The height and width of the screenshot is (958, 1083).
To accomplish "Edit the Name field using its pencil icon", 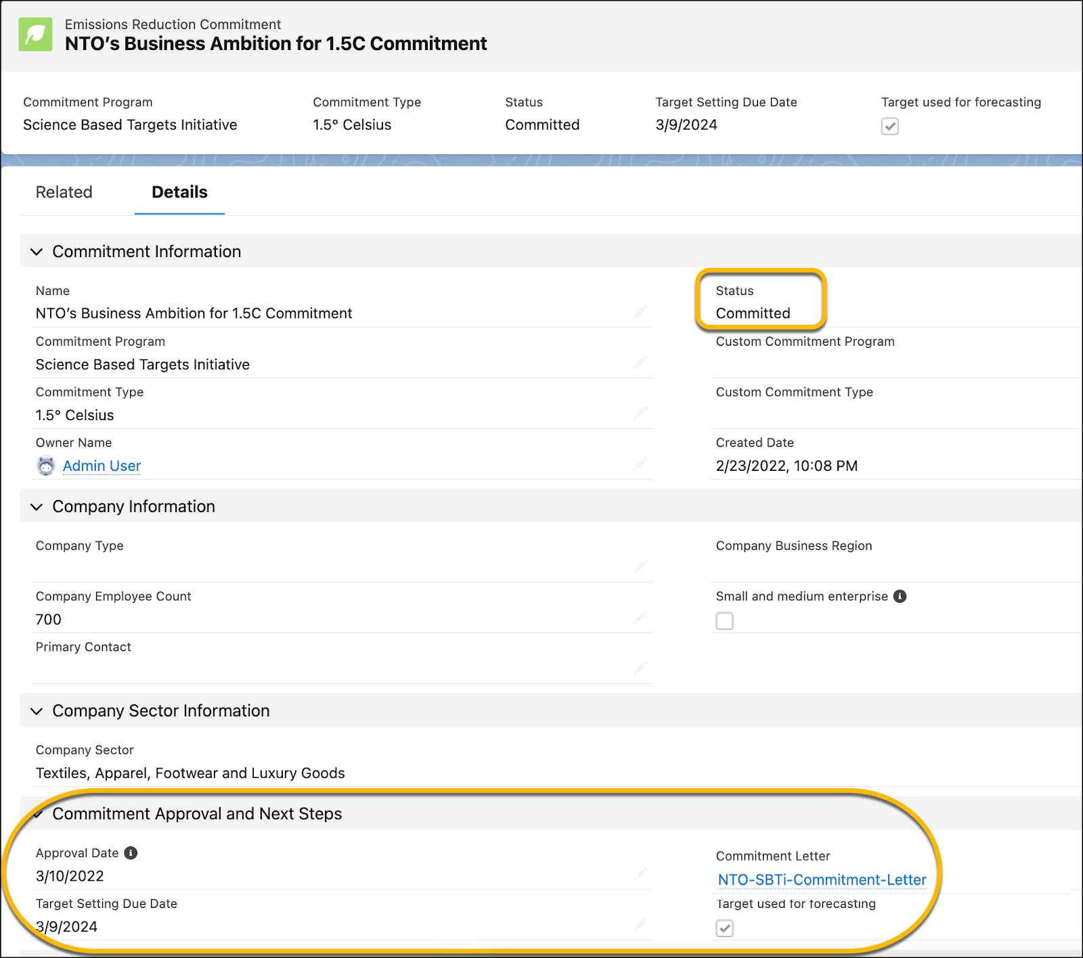I will click(640, 312).
